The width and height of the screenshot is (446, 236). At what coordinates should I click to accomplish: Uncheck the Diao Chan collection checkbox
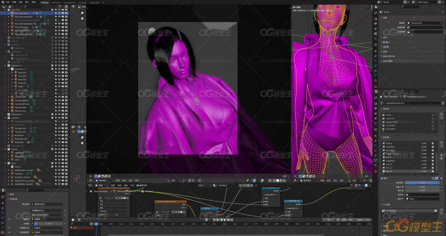click(x=52, y=10)
